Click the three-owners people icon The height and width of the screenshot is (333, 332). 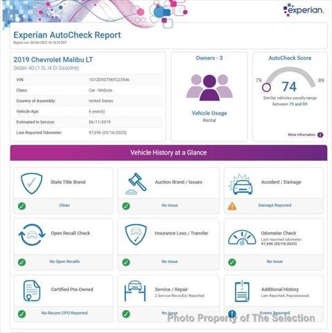pos(209,87)
